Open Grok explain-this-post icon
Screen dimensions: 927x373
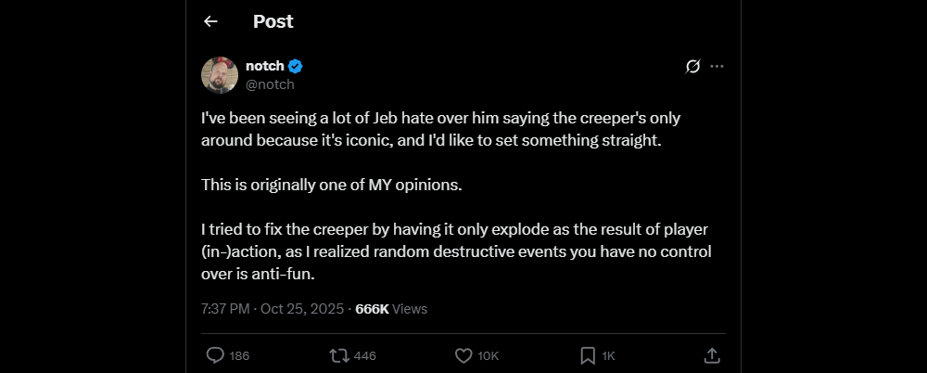tap(692, 66)
